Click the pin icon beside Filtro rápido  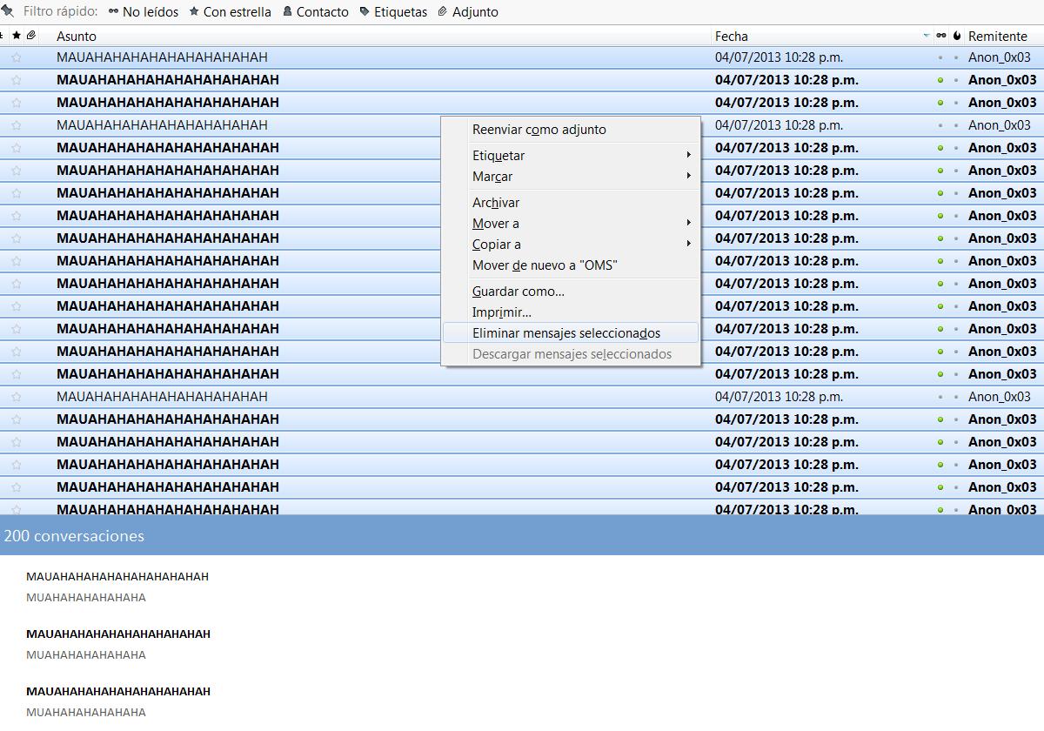pos(7,11)
